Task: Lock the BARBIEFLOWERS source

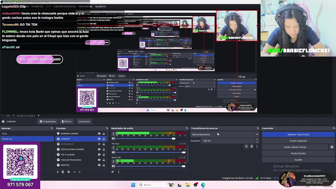Action: (104, 134)
